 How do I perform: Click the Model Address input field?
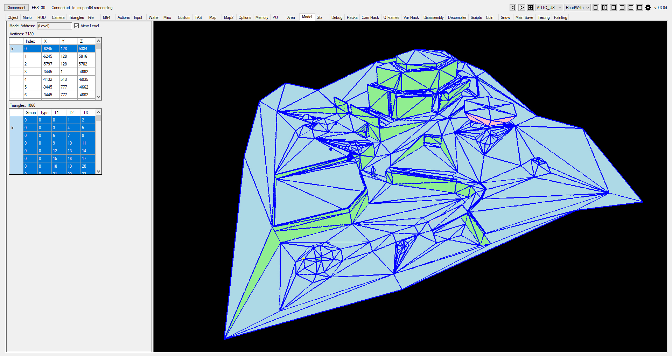point(54,26)
